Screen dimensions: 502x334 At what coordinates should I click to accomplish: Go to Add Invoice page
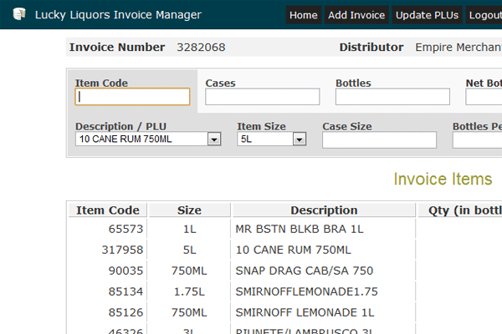(356, 15)
